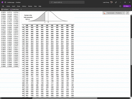Open the Help tab
The height and width of the screenshot is (99, 132).
click(x=40, y=6)
